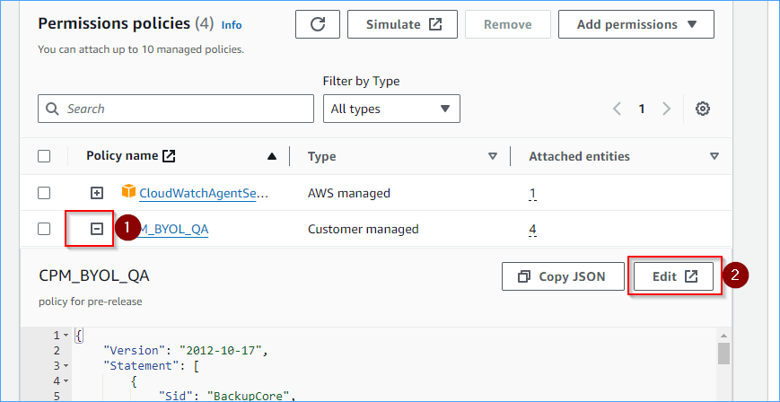780x402 pixels.
Task: Click the Remove button
Action: [508, 24]
